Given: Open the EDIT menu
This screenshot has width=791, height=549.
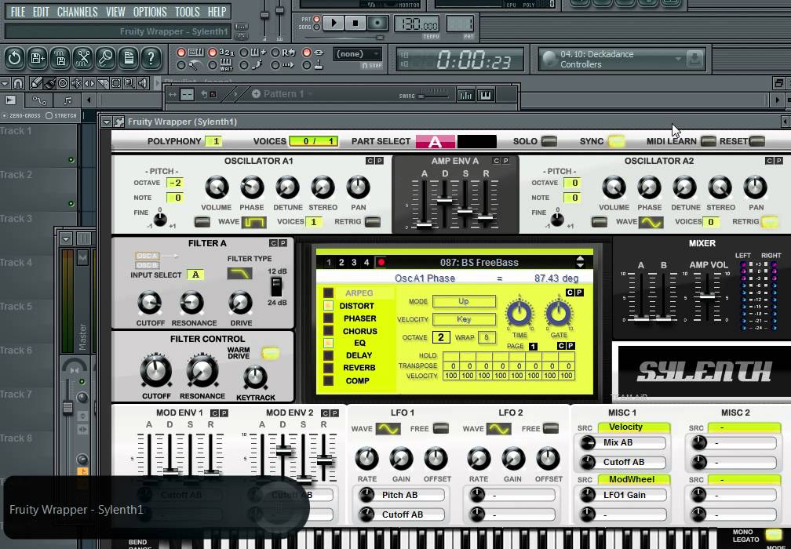Looking at the screenshot, I should click(41, 12).
